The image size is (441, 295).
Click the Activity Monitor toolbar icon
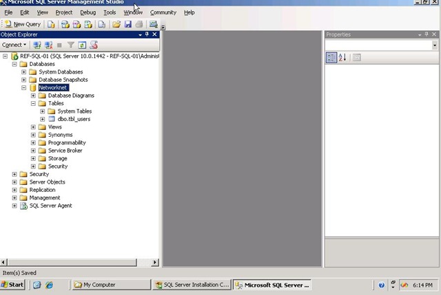153,25
